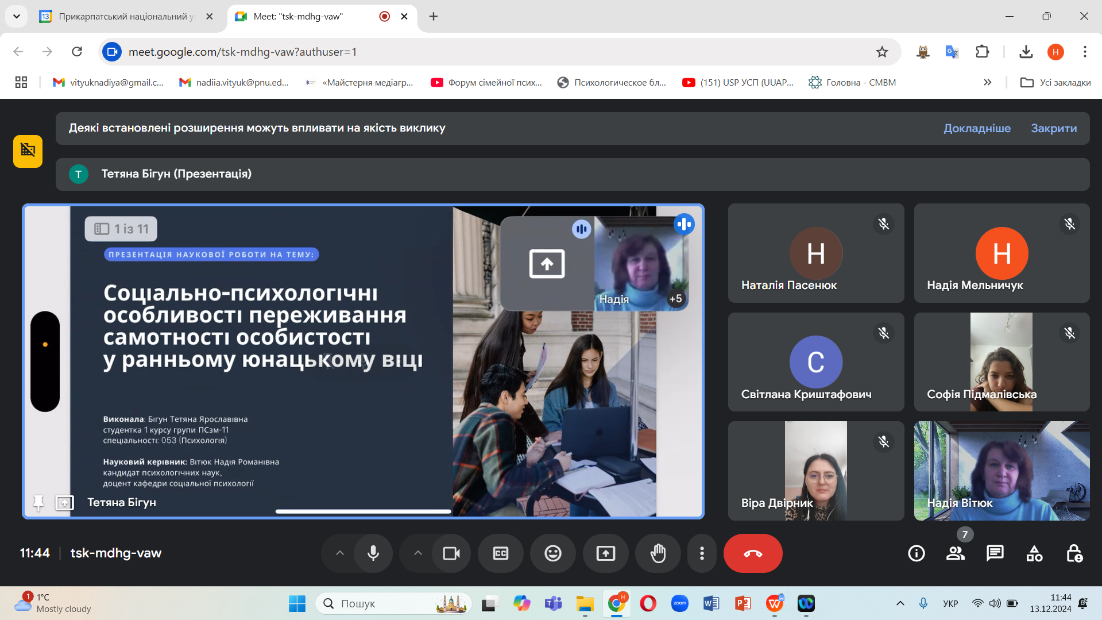Leave the call with red button

coord(752,553)
